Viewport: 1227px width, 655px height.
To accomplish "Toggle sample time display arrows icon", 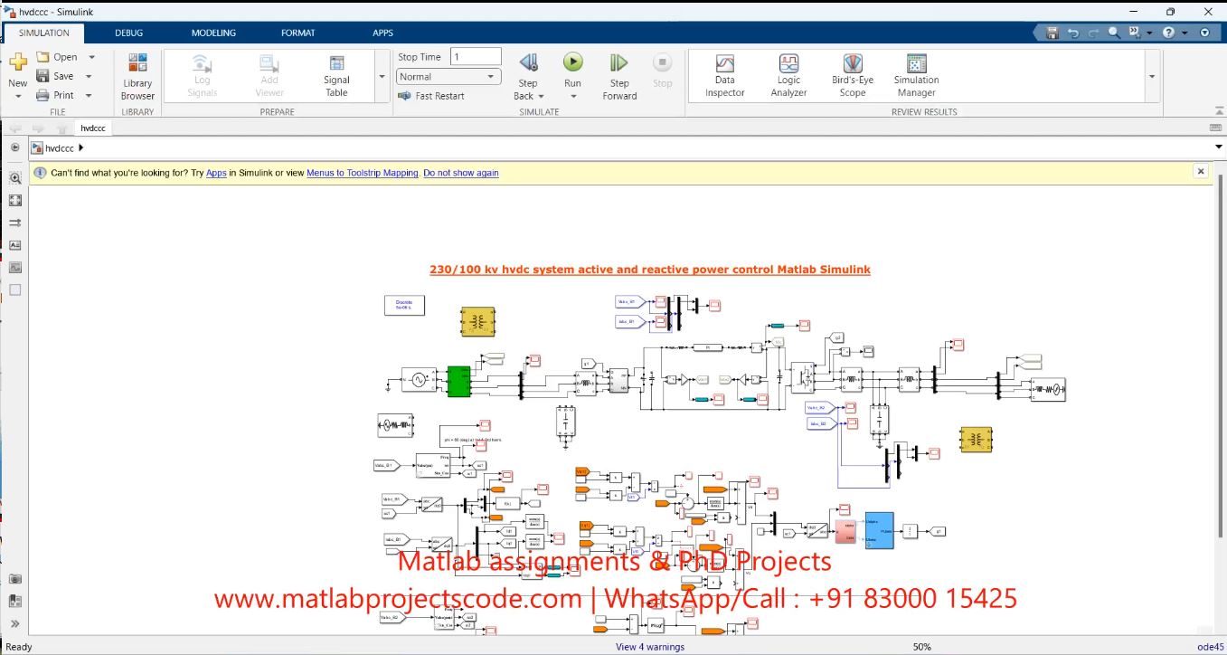I will tap(14, 223).
